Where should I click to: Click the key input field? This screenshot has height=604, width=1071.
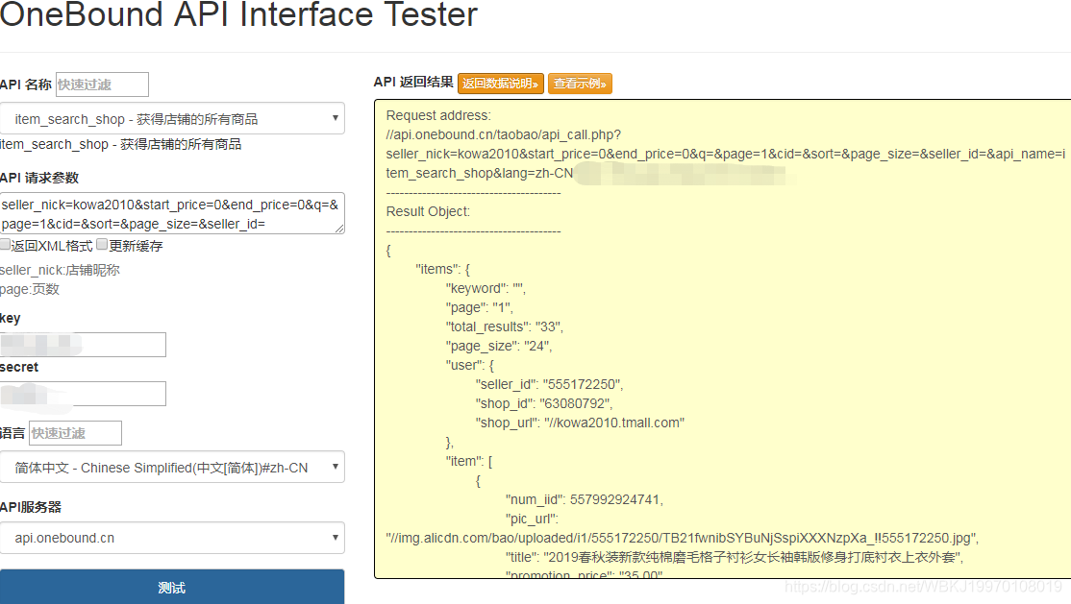[83, 345]
